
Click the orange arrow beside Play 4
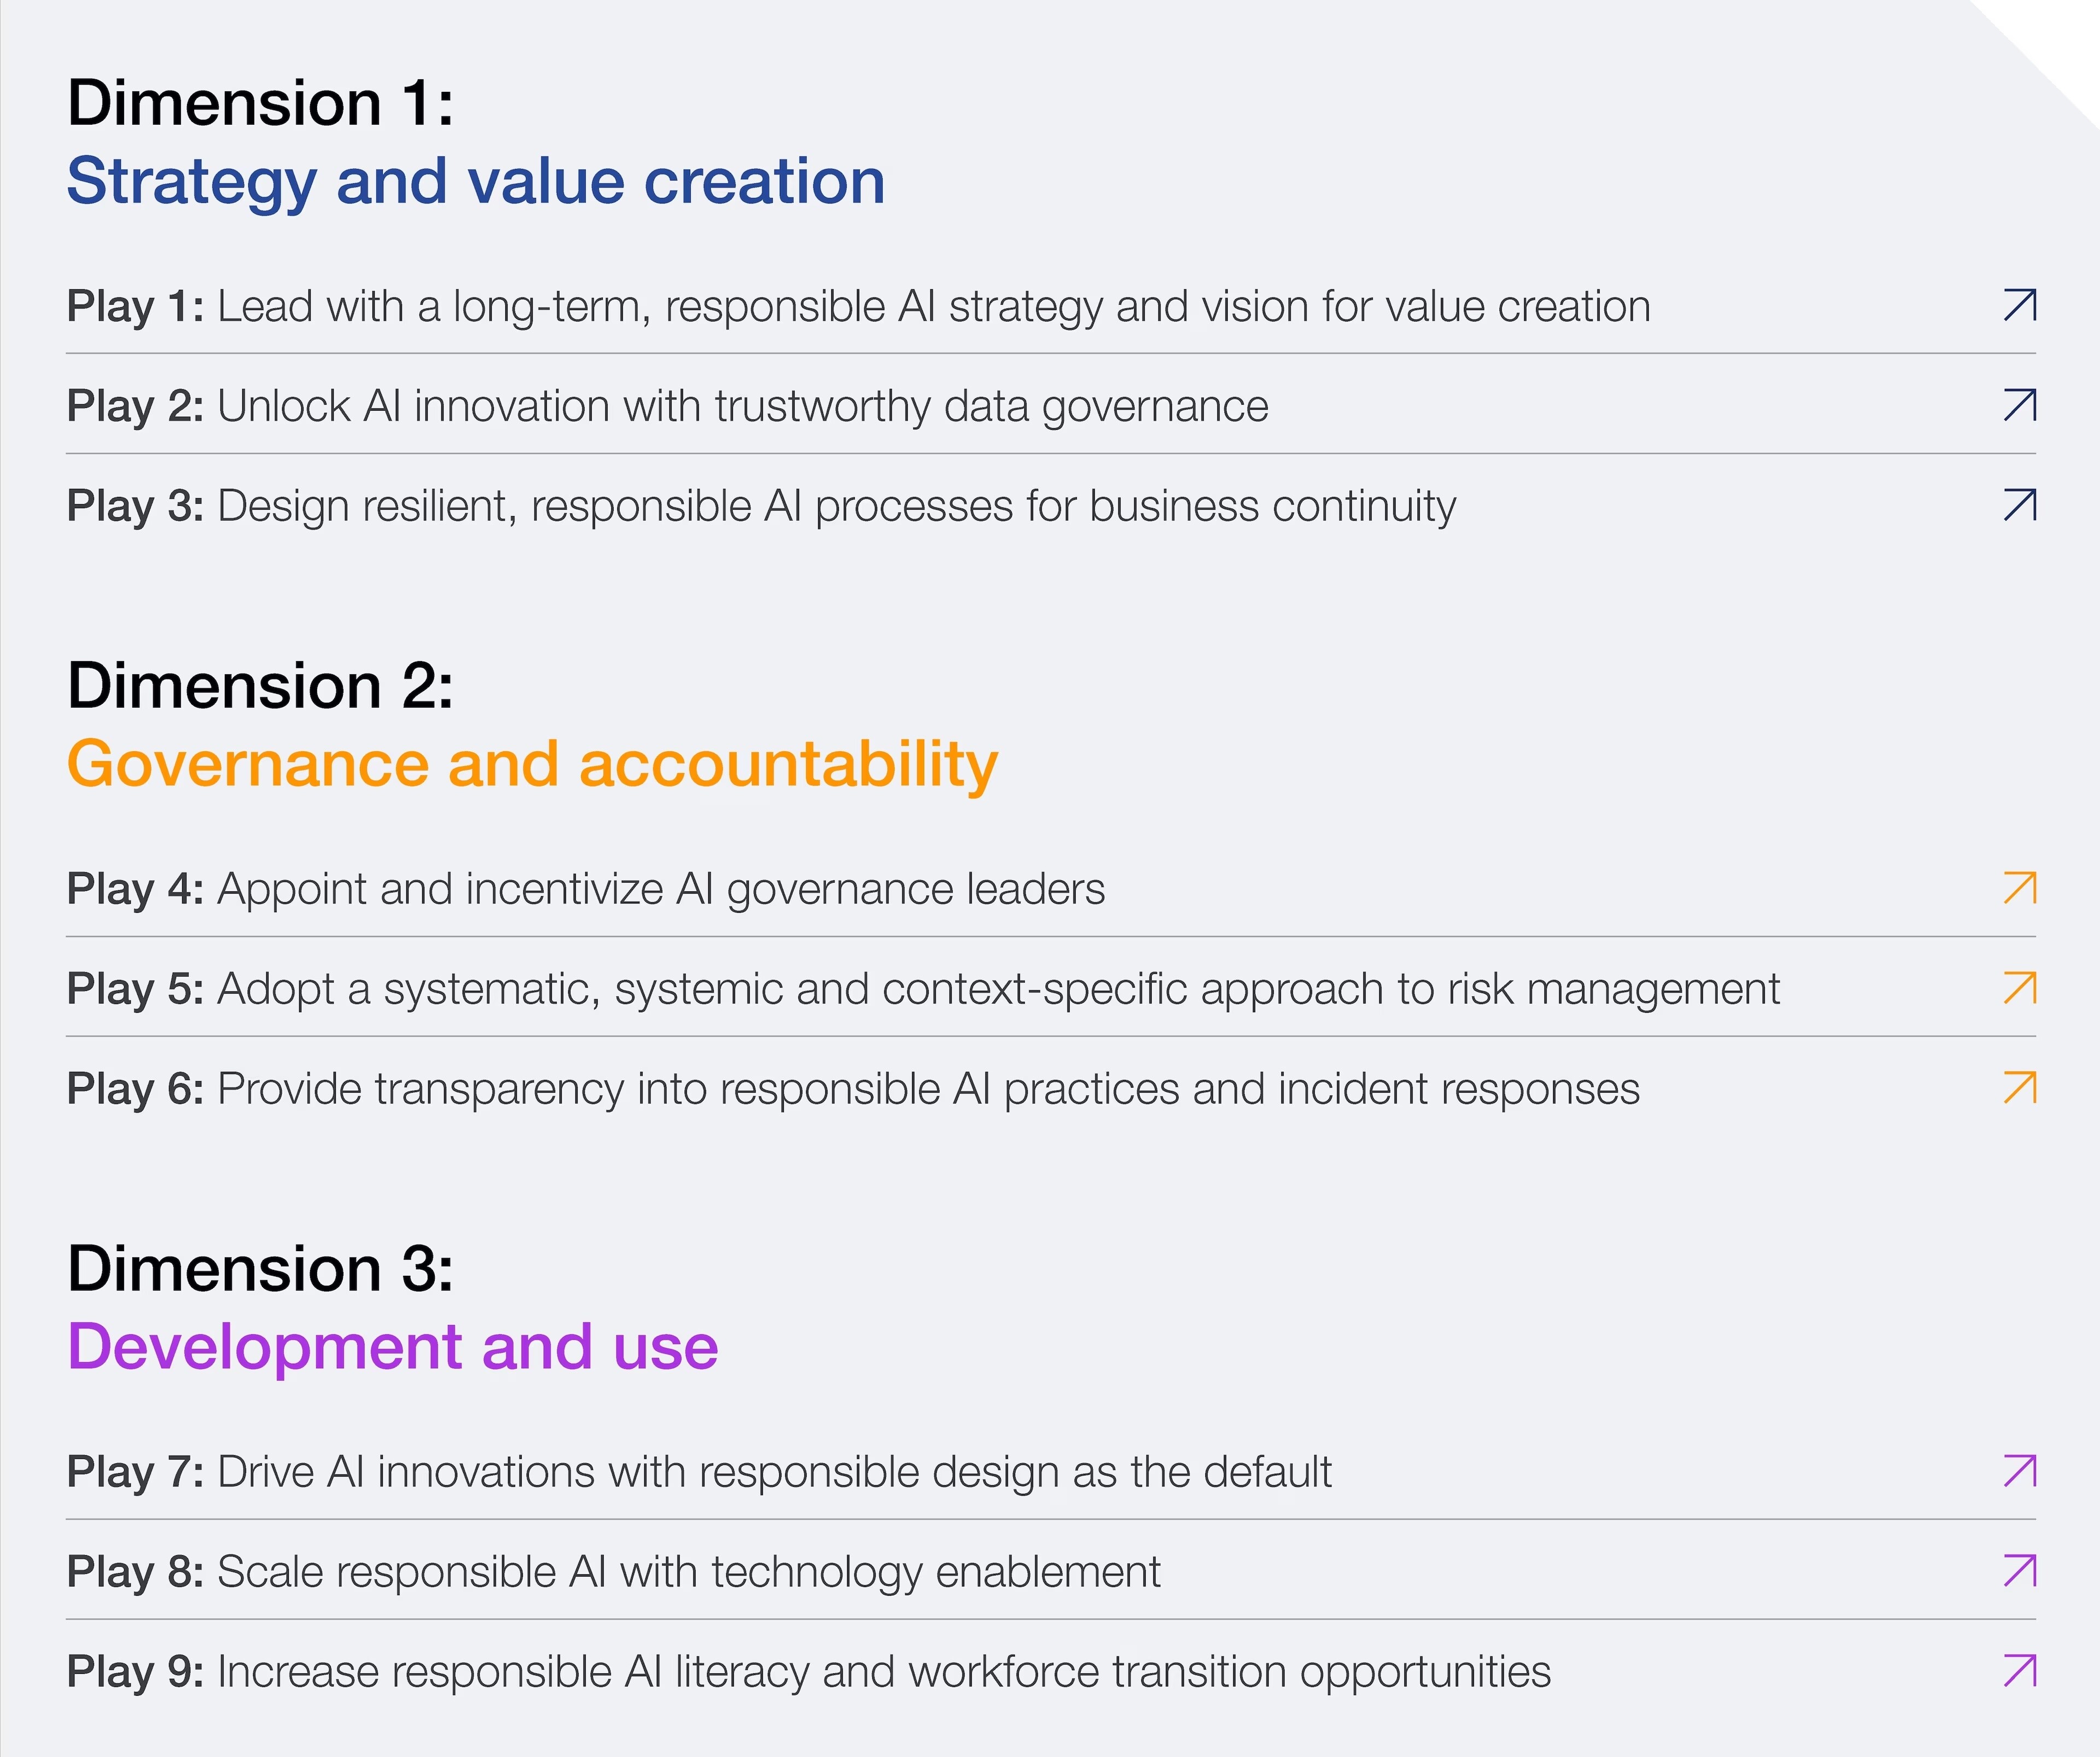pyautogui.click(x=2019, y=888)
